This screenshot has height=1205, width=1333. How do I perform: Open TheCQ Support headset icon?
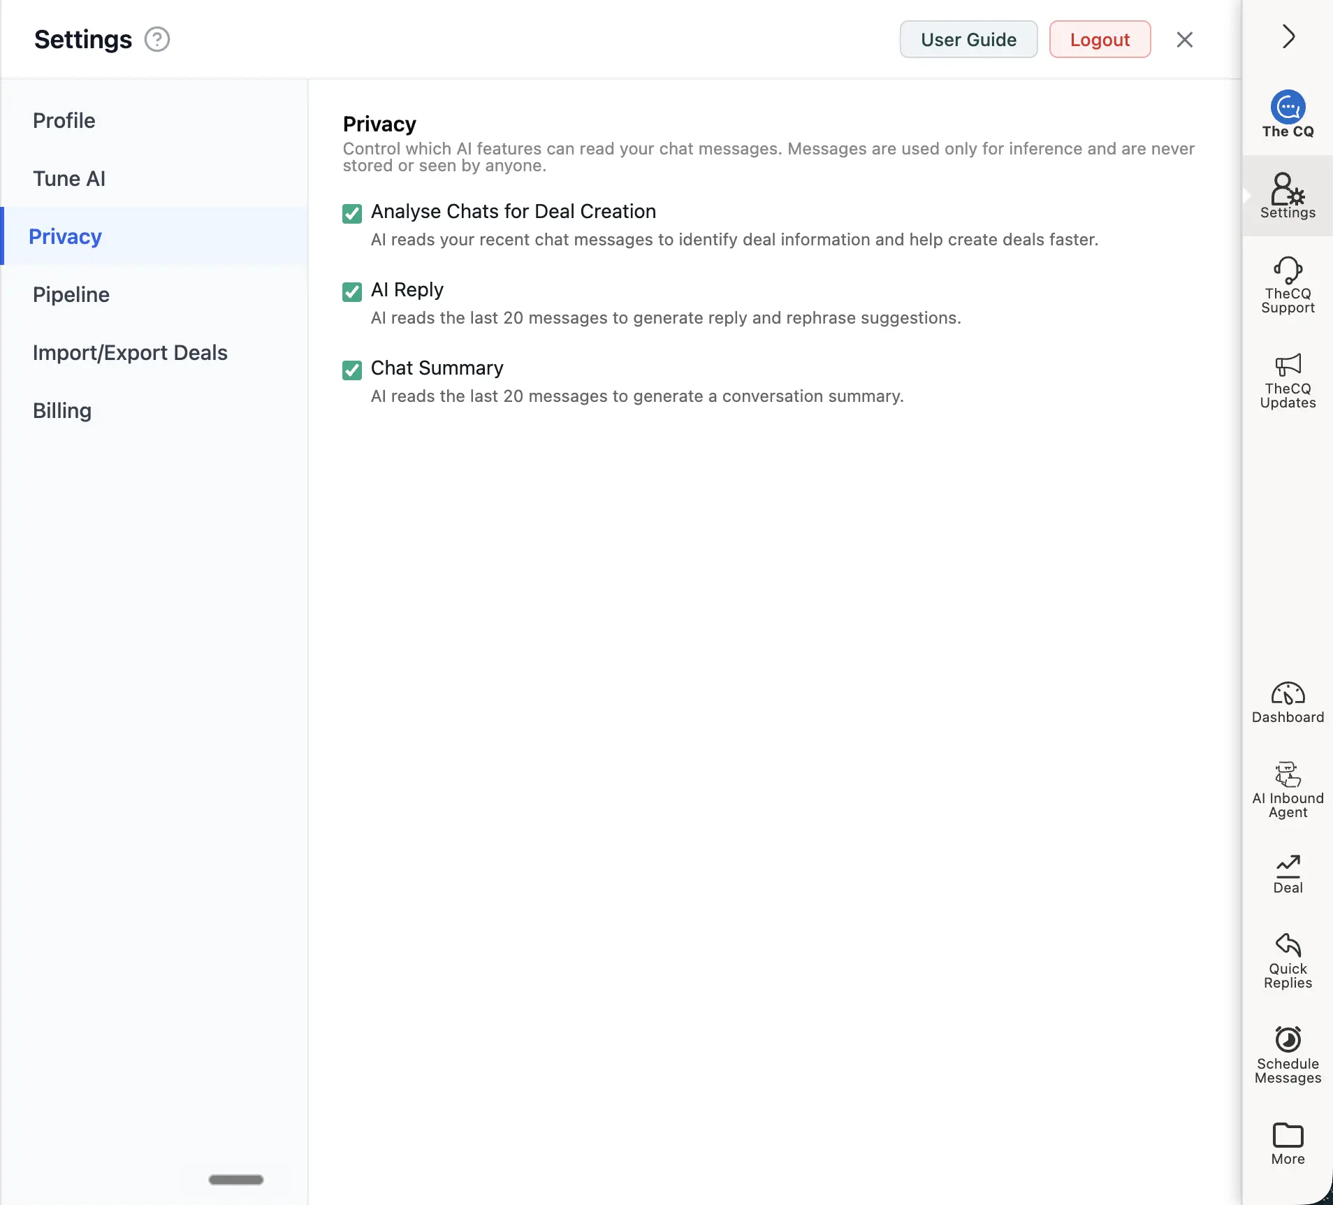[x=1288, y=270]
